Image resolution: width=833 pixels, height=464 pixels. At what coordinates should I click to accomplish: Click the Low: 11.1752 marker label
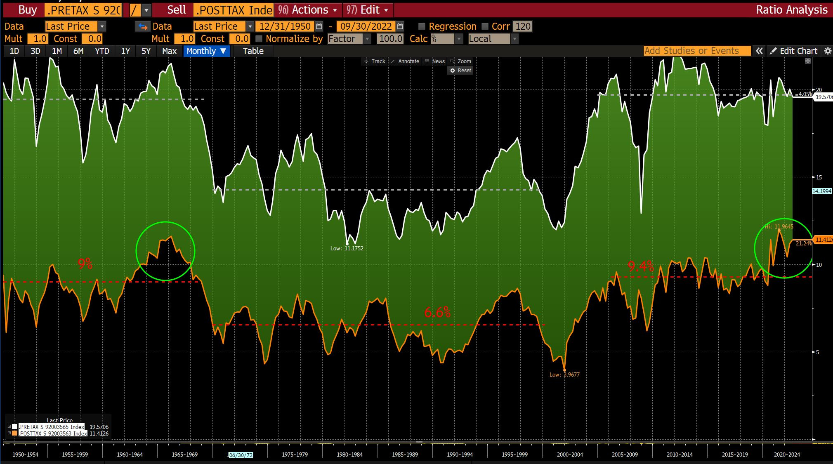tap(347, 248)
